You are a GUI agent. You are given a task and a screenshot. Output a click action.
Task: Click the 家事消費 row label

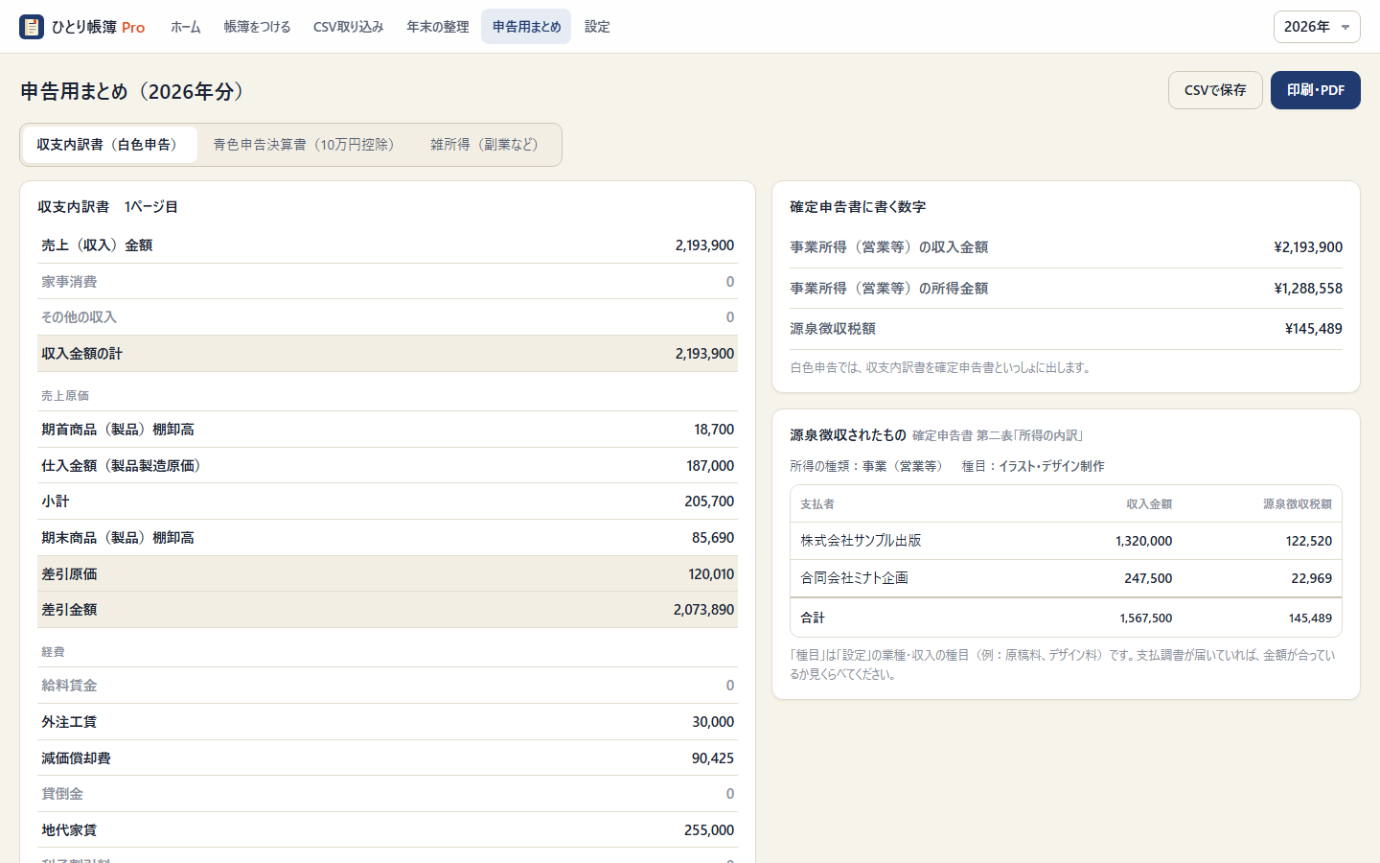[69, 282]
